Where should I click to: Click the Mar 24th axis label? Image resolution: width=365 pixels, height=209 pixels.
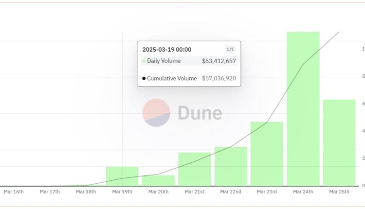303,192
